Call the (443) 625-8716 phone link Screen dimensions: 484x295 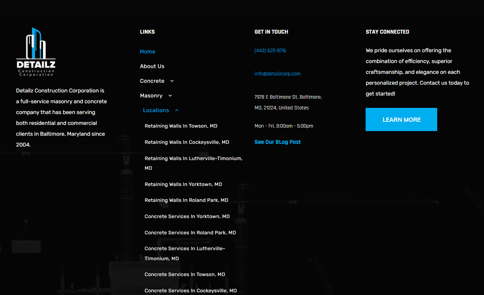pos(270,51)
